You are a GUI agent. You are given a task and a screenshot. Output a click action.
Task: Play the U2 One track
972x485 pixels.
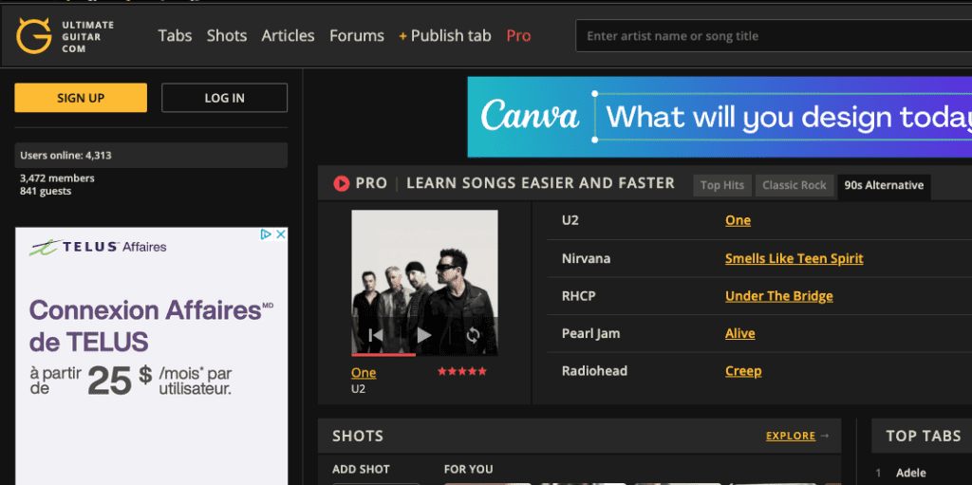(x=424, y=336)
